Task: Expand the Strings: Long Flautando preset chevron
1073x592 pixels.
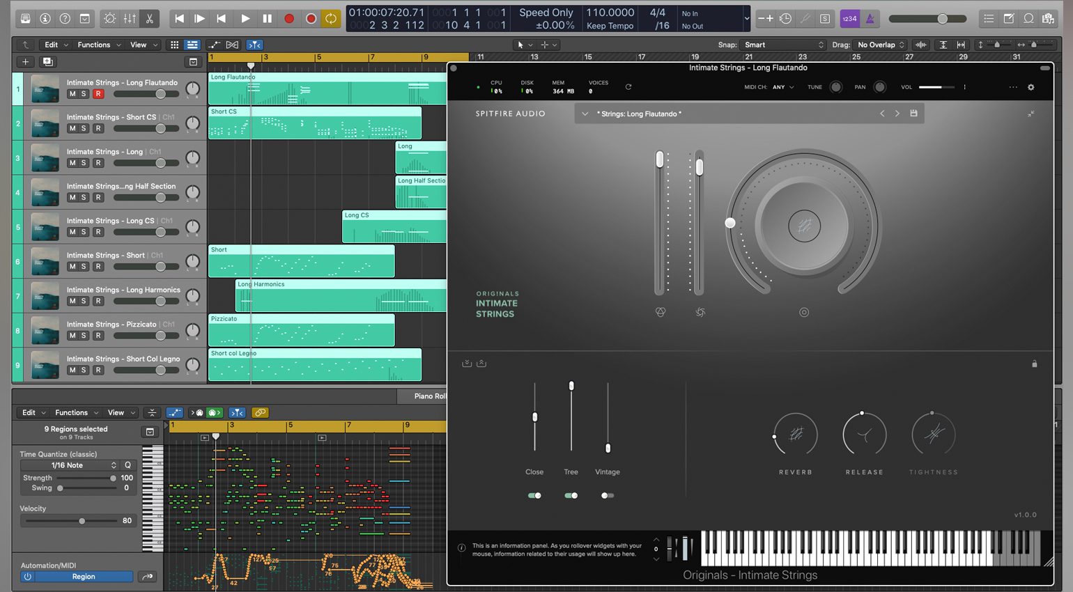Action: (585, 114)
